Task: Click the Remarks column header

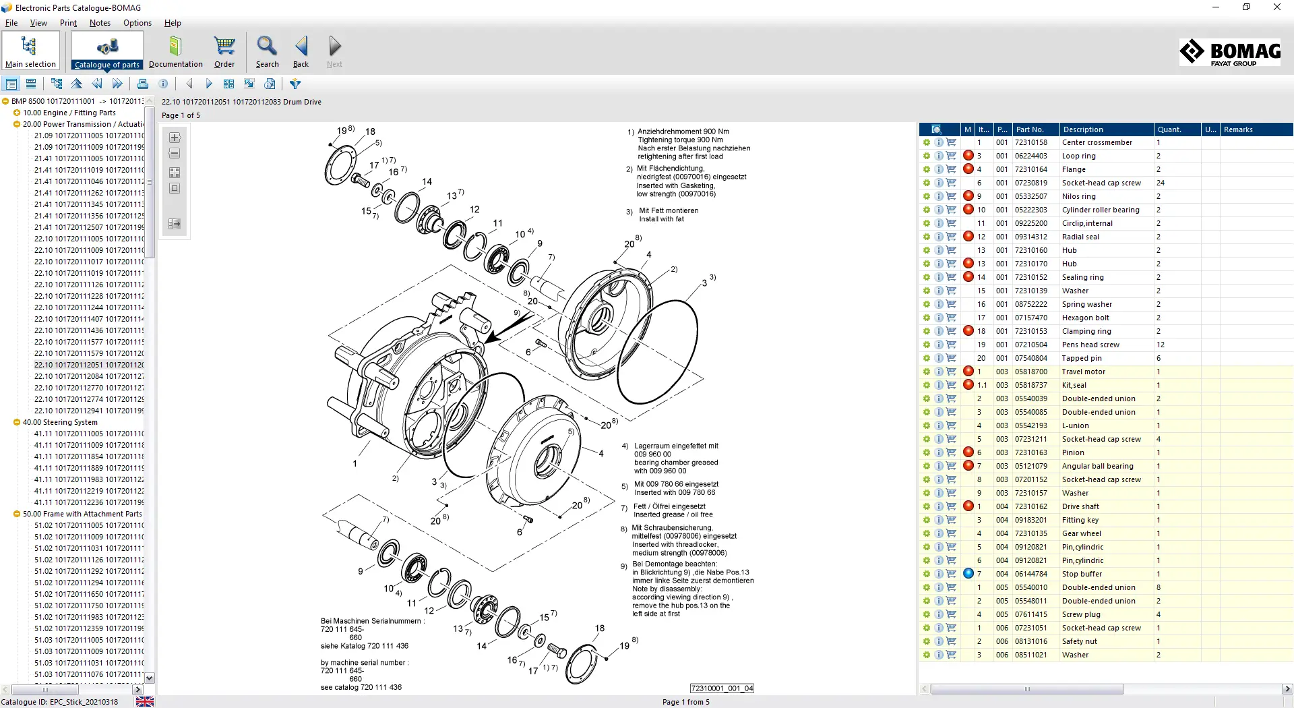Action: click(x=1257, y=129)
